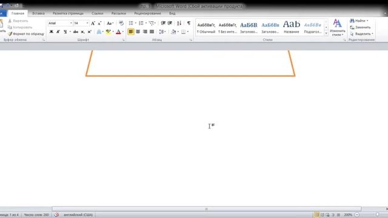Click the Replace icon in Editing group
Image resolution: width=388 pixels, height=218 pixels.
click(352, 27)
